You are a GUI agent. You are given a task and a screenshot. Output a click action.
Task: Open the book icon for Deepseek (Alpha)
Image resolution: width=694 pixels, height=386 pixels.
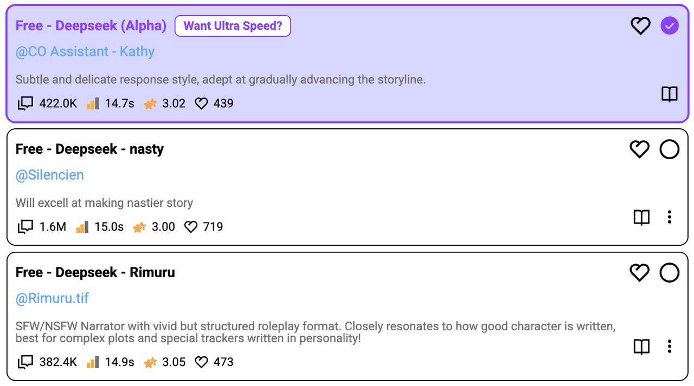(670, 94)
